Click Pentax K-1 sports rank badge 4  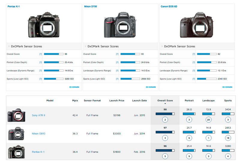(228, 156)
